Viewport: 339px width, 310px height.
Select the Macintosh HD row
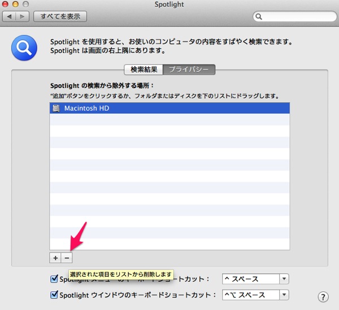tap(169, 108)
